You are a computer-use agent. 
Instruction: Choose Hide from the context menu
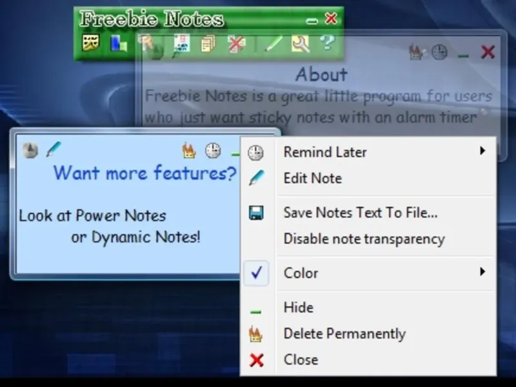coord(368,308)
